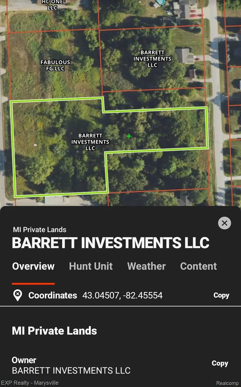The height and width of the screenshot is (387, 241).
Task: Tap the owner name under Owner
Action: [x=71, y=370]
